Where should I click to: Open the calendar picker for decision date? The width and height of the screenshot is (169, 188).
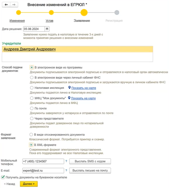[47, 29]
